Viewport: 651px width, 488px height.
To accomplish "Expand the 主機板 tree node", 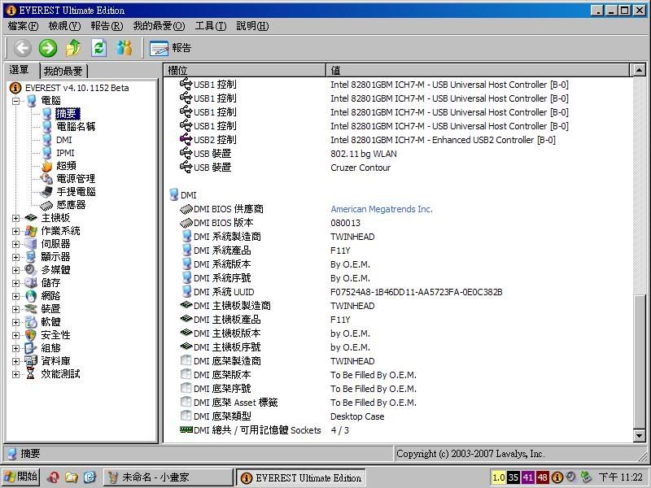I will coord(15,218).
